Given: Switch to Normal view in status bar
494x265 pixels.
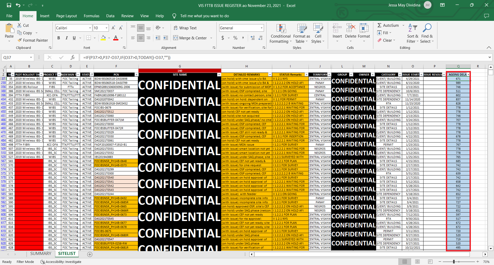Looking at the screenshot, I should point(405,262).
